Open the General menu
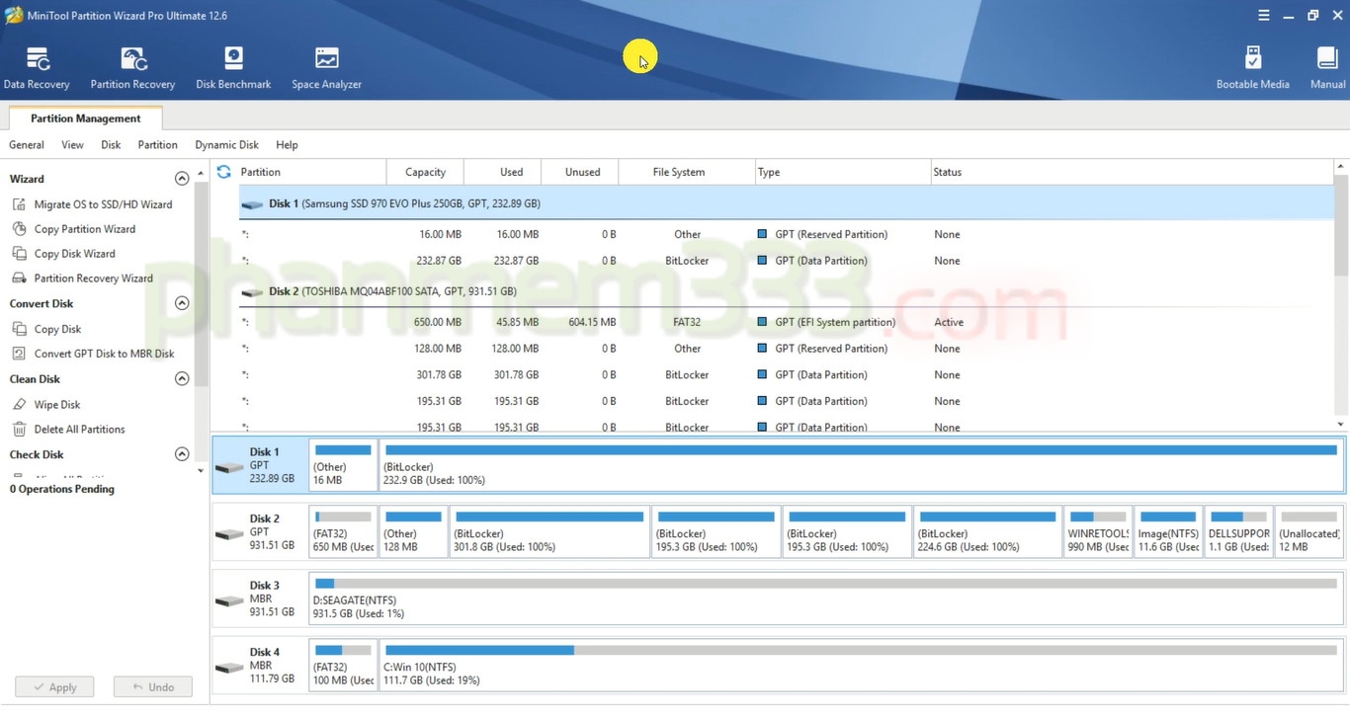 [x=27, y=145]
